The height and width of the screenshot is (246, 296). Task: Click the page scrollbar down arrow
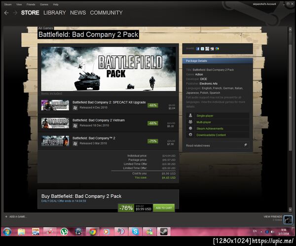click(x=290, y=210)
